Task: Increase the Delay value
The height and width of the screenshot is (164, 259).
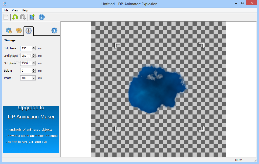Action: pos(34,70)
